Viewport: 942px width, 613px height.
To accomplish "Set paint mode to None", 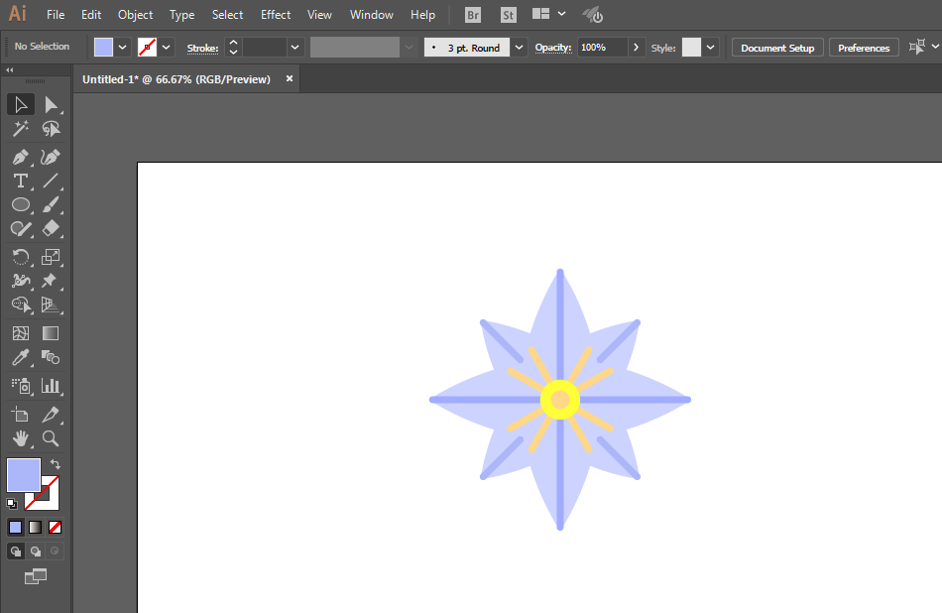I will click(x=55, y=527).
